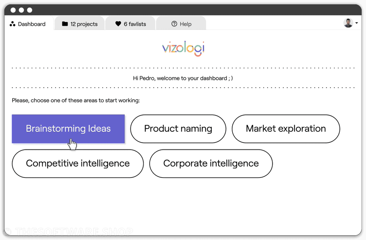Click the heart icon on favlists tab
Viewport: 366px width, 240px height.
click(118, 24)
